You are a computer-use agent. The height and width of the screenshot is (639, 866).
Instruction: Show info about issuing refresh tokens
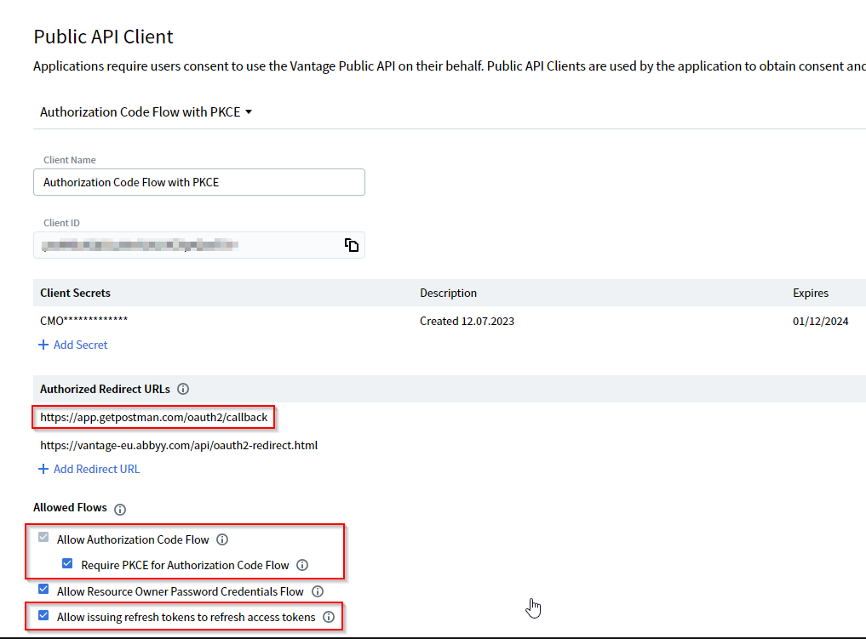(x=329, y=617)
